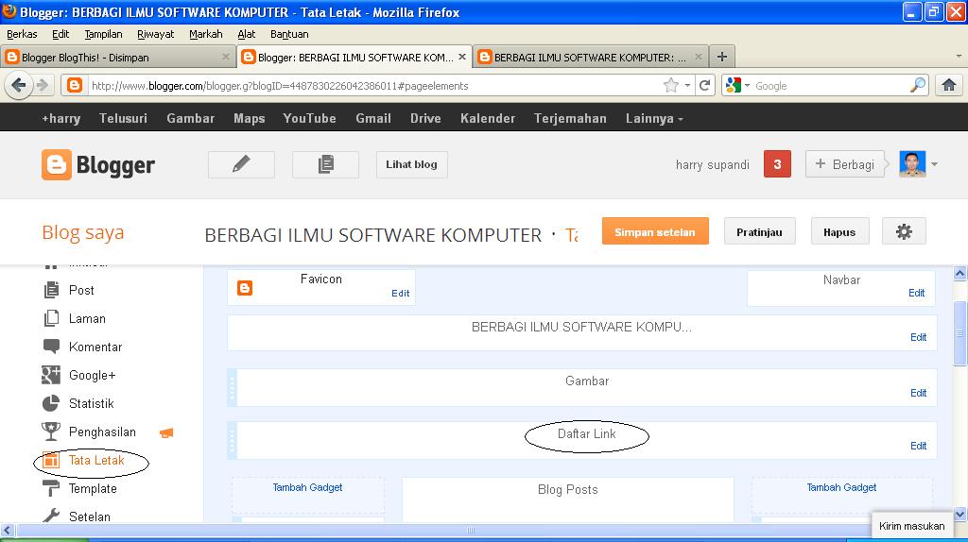Screen dimensions: 968x542
Task: Open the post list pages icon button
Action: 325,164
